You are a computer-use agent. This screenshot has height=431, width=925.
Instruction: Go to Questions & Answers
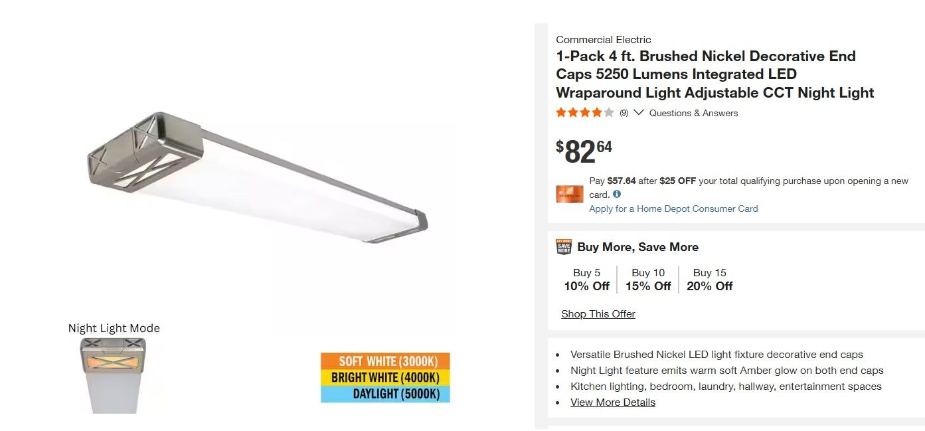click(693, 114)
